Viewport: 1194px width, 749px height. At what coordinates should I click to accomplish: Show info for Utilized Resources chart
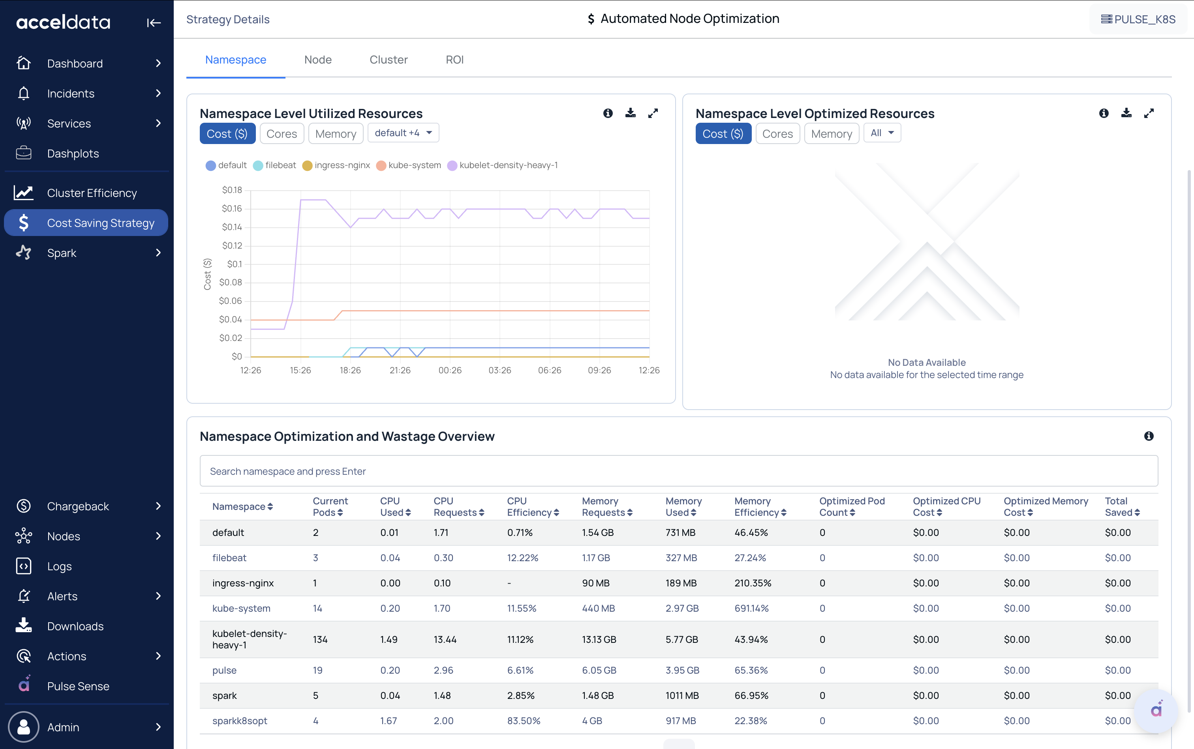pos(608,113)
